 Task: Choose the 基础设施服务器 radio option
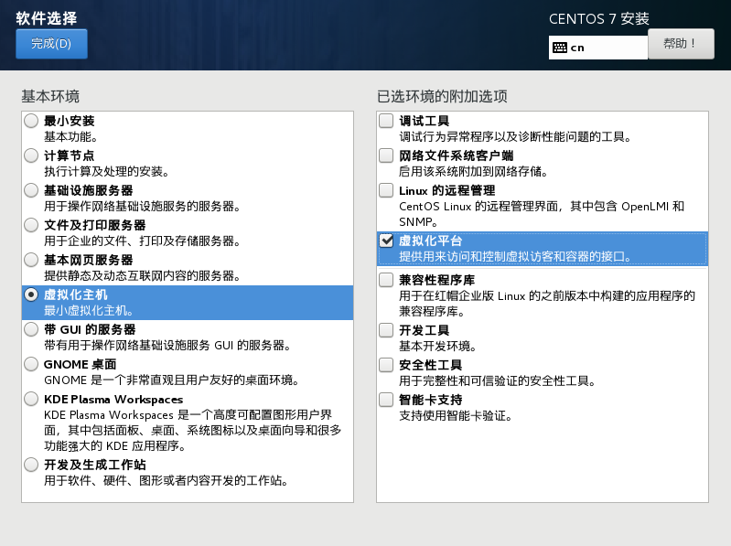pyautogui.click(x=31, y=190)
